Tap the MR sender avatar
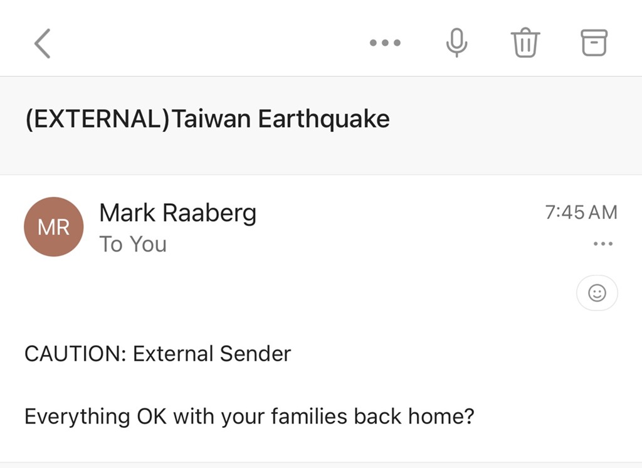Viewport: 642px width, 468px height. click(x=54, y=226)
